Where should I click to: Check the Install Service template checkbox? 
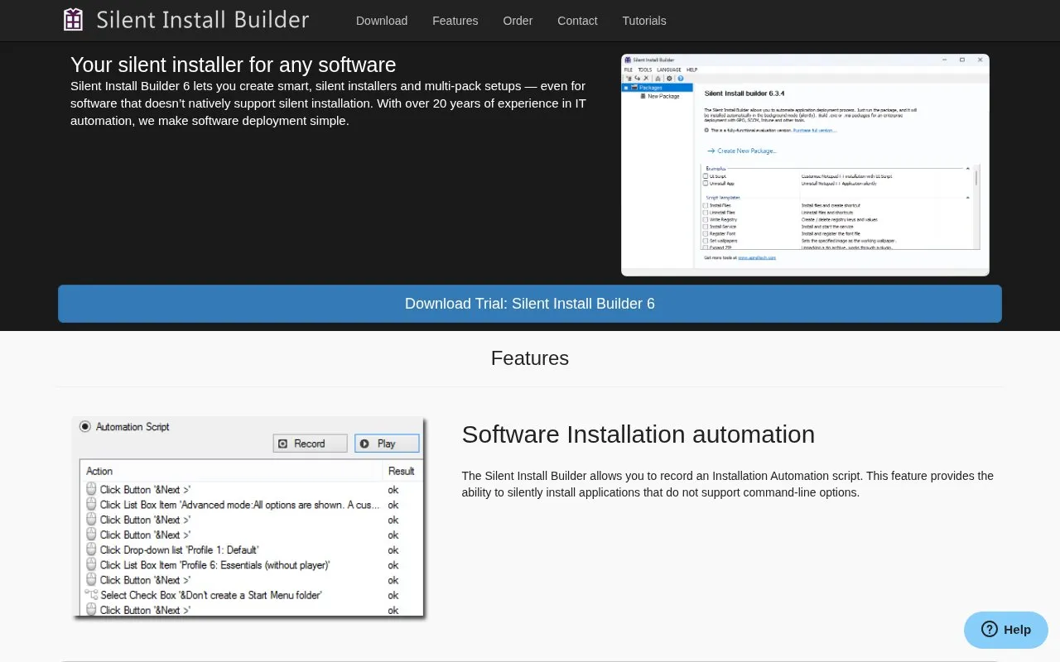(x=706, y=227)
